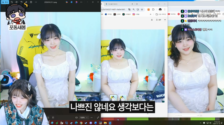Rotate the image in Photos toolbar
The height and width of the screenshot is (125, 224).
pos(12,2)
